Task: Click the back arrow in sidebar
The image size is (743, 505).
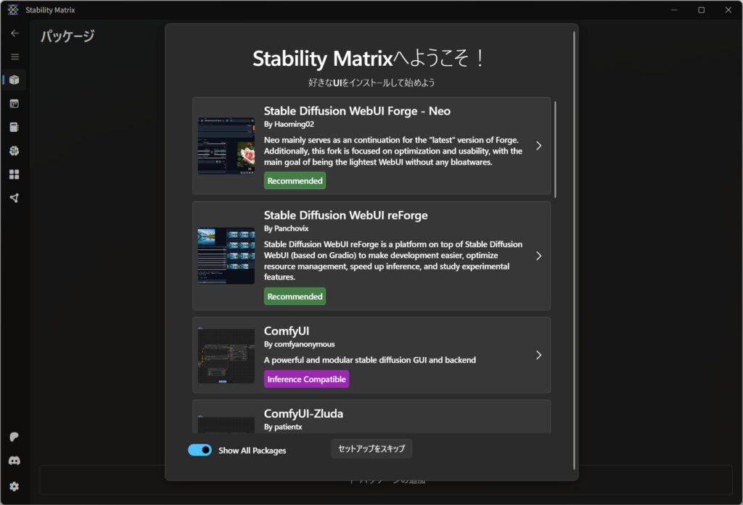Action: point(15,33)
